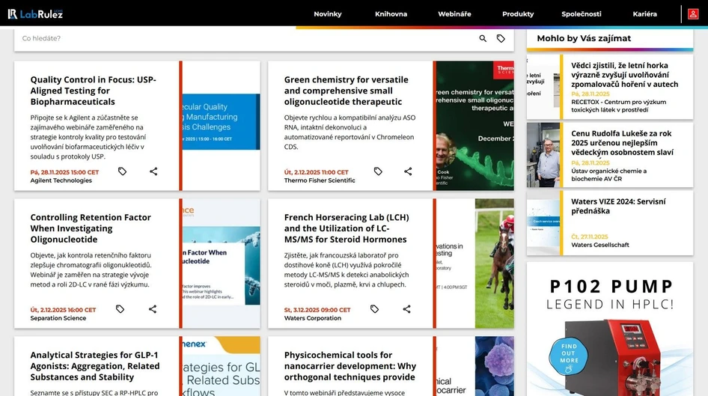Open the user account icon in header

693,13
